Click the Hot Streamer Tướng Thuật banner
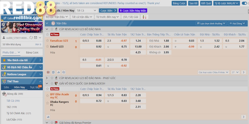 click(x=22, y=27)
